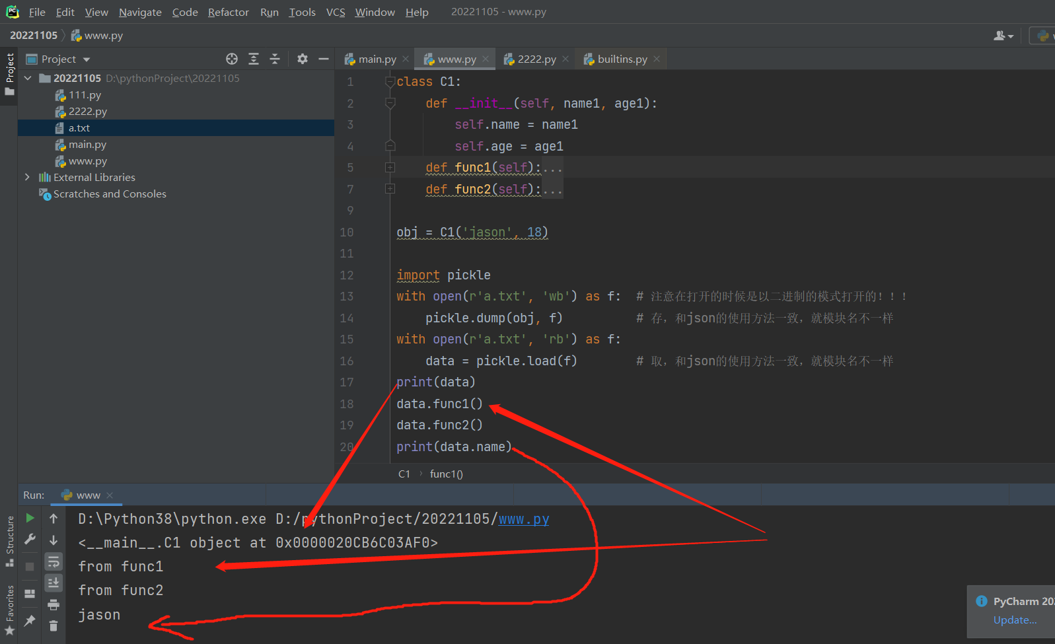Close the 2222.py editor tab

565,59
